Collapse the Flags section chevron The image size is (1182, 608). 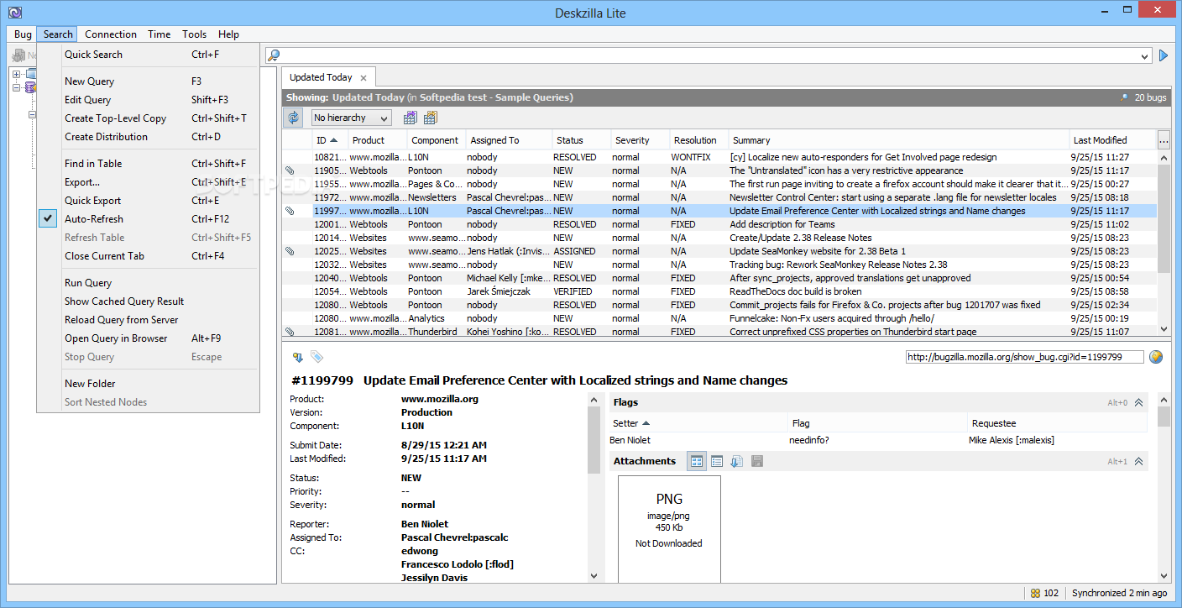(x=1139, y=403)
